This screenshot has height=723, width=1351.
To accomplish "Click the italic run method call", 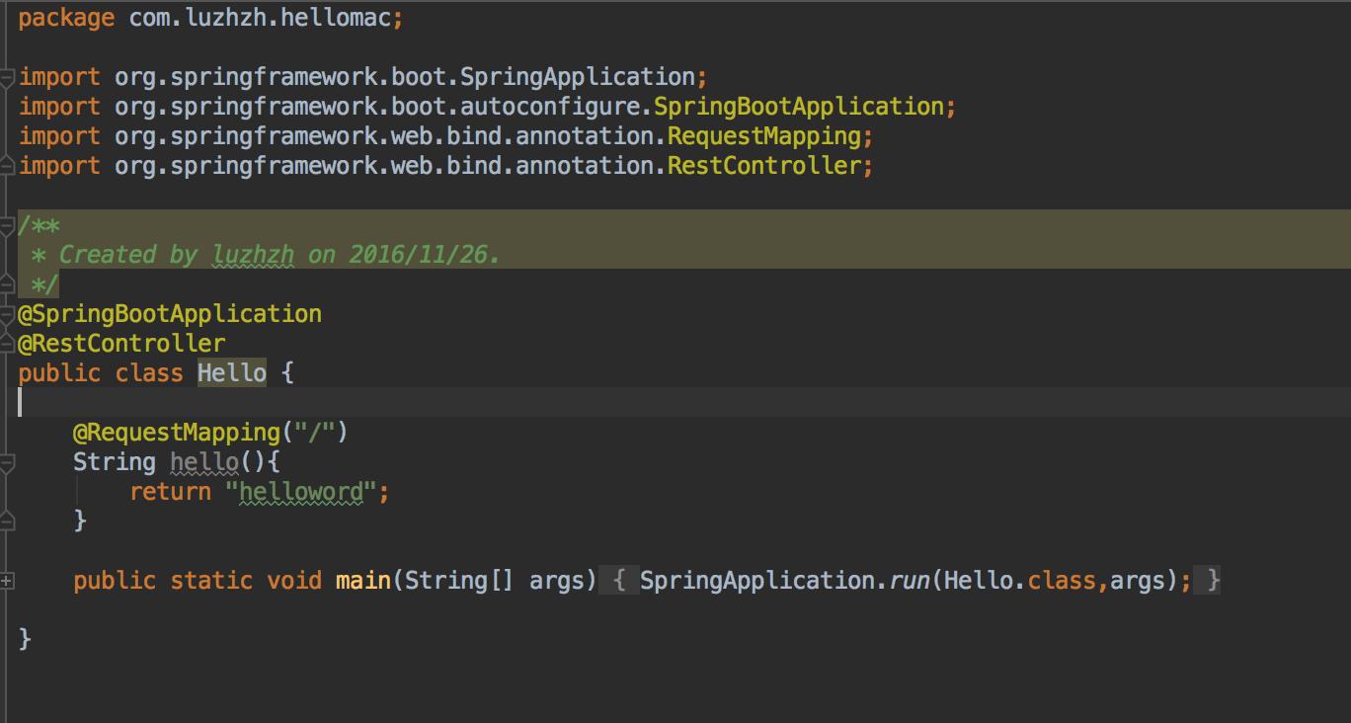I will [x=909, y=581].
